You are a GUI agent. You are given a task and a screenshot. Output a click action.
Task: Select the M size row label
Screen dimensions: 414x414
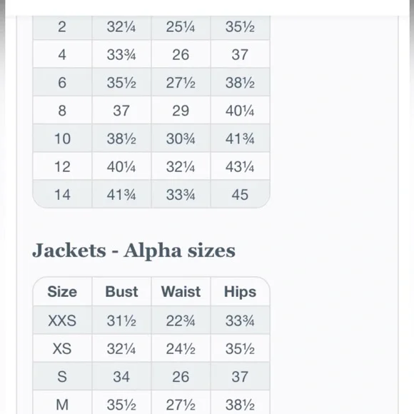[x=62, y=405]
